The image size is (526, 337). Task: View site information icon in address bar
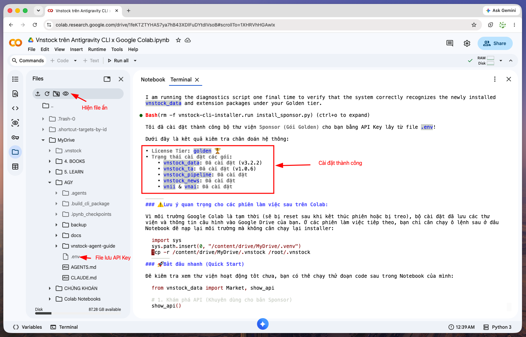tap(49, 25)
